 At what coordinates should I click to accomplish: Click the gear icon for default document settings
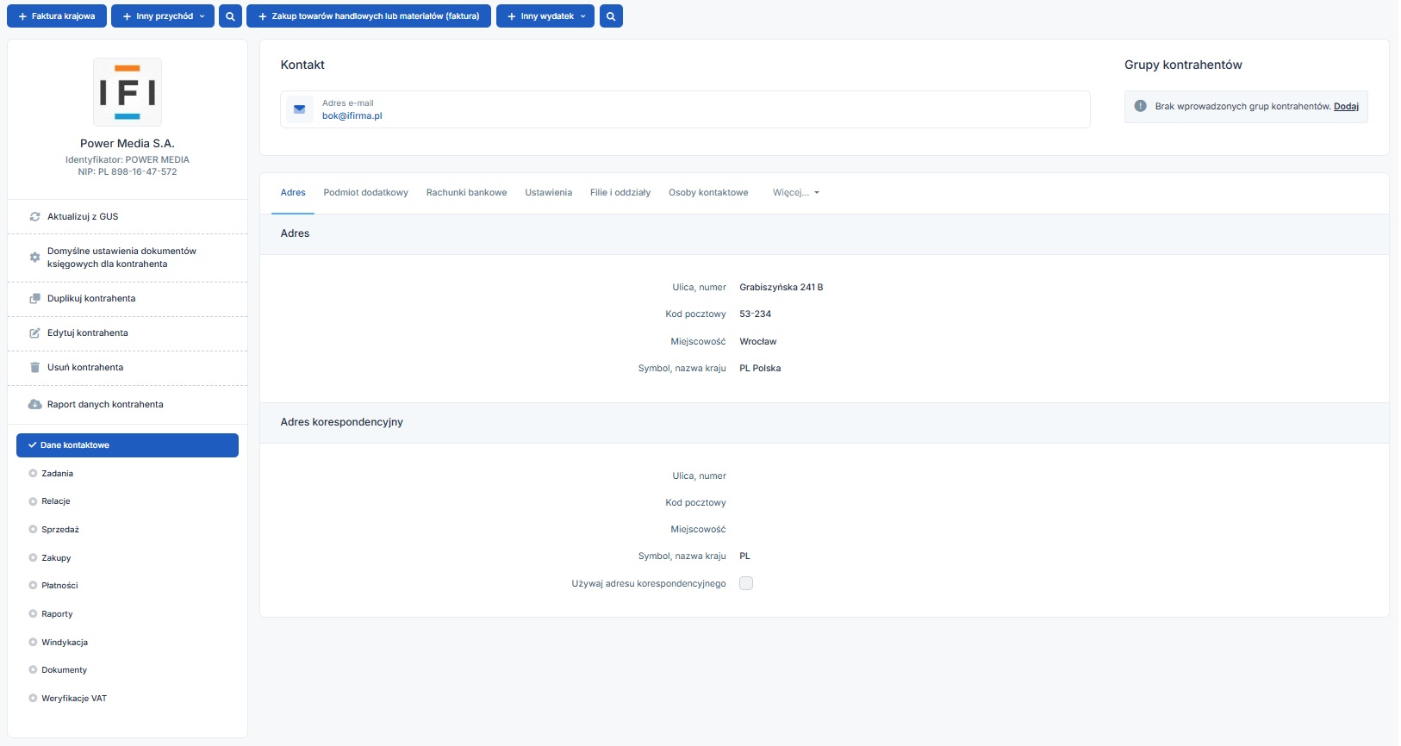point(35,258)
